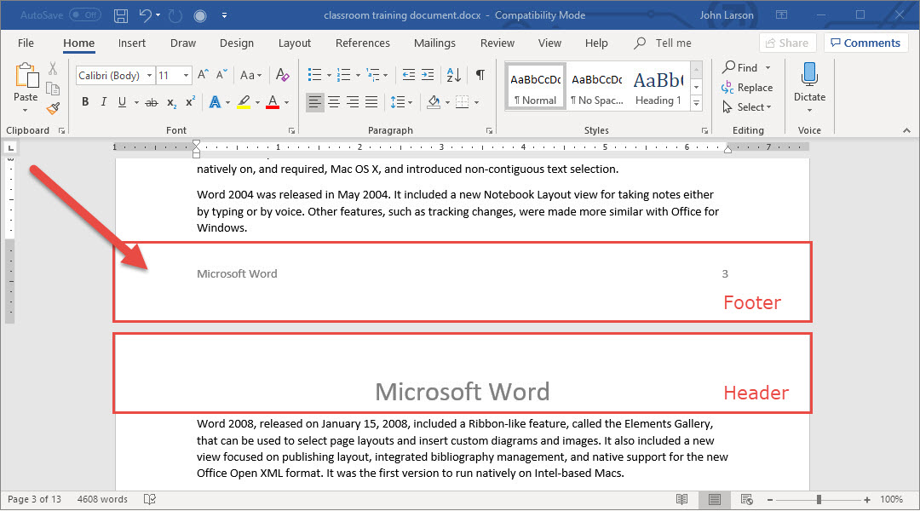Click the Dictate microphone icon

pyautogui.click(x=809, y=75)
